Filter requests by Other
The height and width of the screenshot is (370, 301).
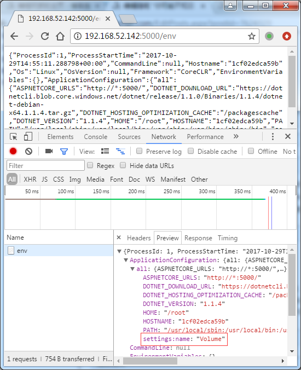pos(199,180)
